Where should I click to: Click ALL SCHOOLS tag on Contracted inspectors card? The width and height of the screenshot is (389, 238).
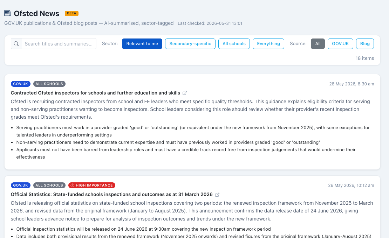49,84
